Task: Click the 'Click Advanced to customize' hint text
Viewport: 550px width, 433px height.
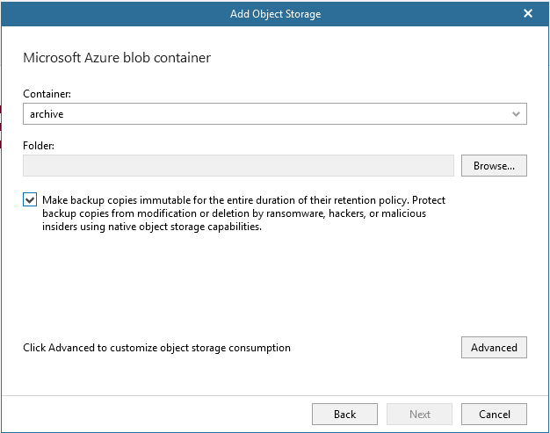Action: click(156, 348)
